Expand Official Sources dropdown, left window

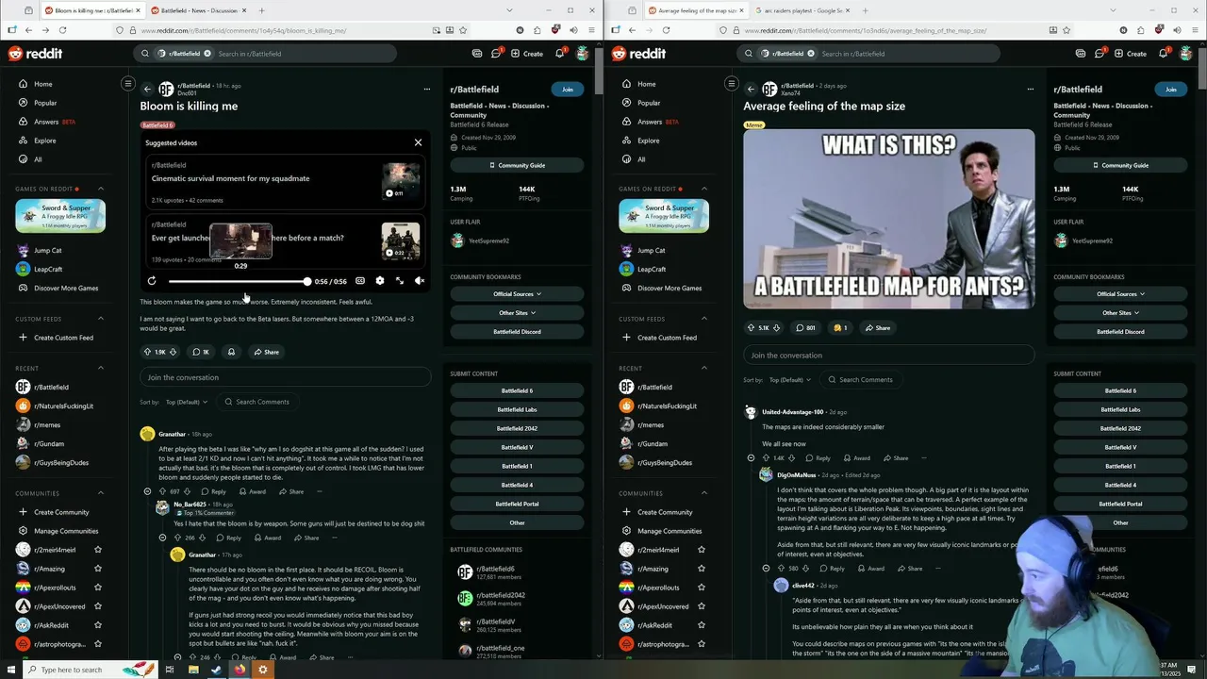tap(517, 294)
